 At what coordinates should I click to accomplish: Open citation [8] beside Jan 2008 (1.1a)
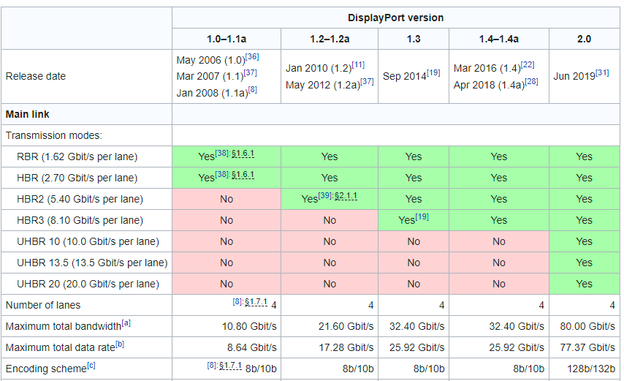(252, 89)
